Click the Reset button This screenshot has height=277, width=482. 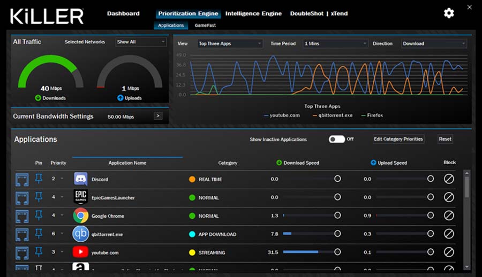click(x=445, y=139)
